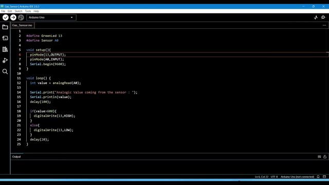
Task: Toggle the Output panel scroll lock
Action: pos(325,157)
